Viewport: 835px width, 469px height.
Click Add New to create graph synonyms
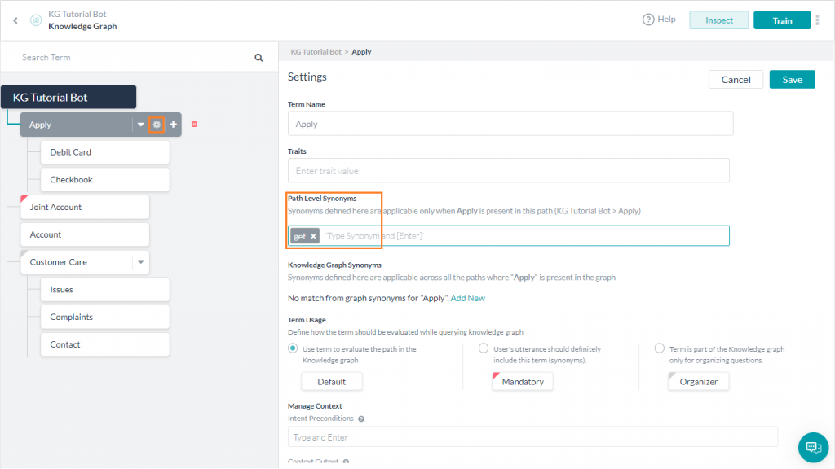coord(468,298)
